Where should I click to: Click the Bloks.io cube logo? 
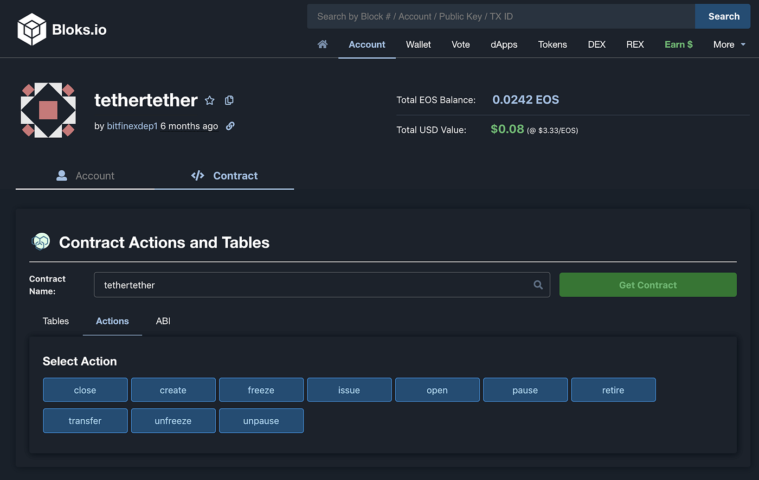coord(32,29)
